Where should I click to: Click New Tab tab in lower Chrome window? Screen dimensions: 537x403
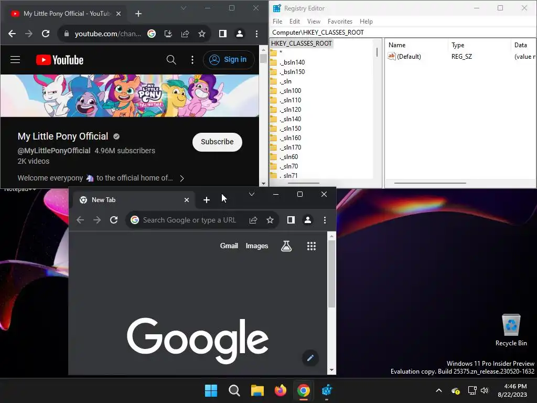point(134,200)
